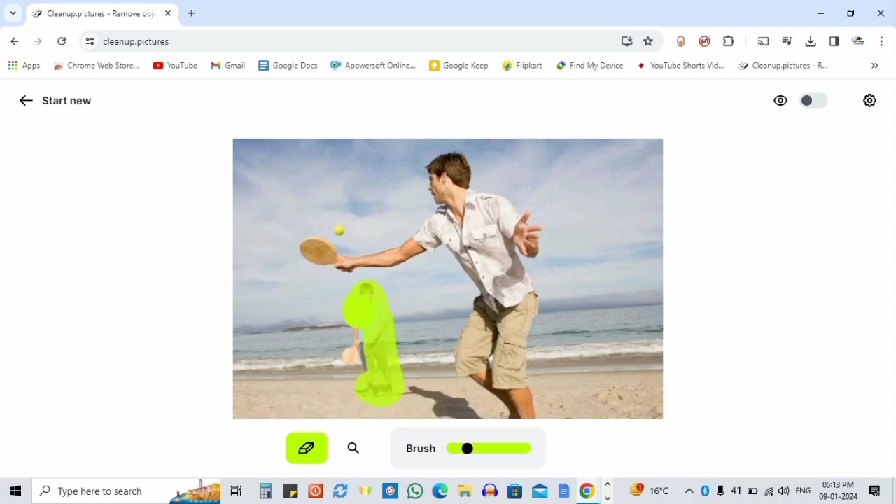Open the Apowersoft Online bookmark
This screenshot has height=504, width=896.
pos(373,66)
